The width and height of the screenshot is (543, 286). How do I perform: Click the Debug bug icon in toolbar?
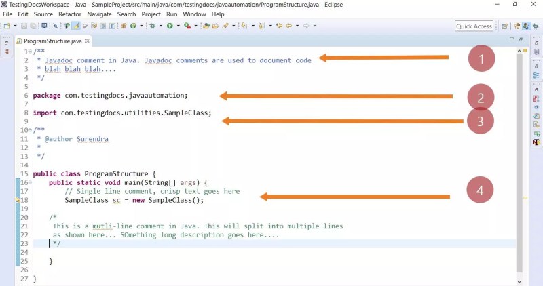point(152,26)
